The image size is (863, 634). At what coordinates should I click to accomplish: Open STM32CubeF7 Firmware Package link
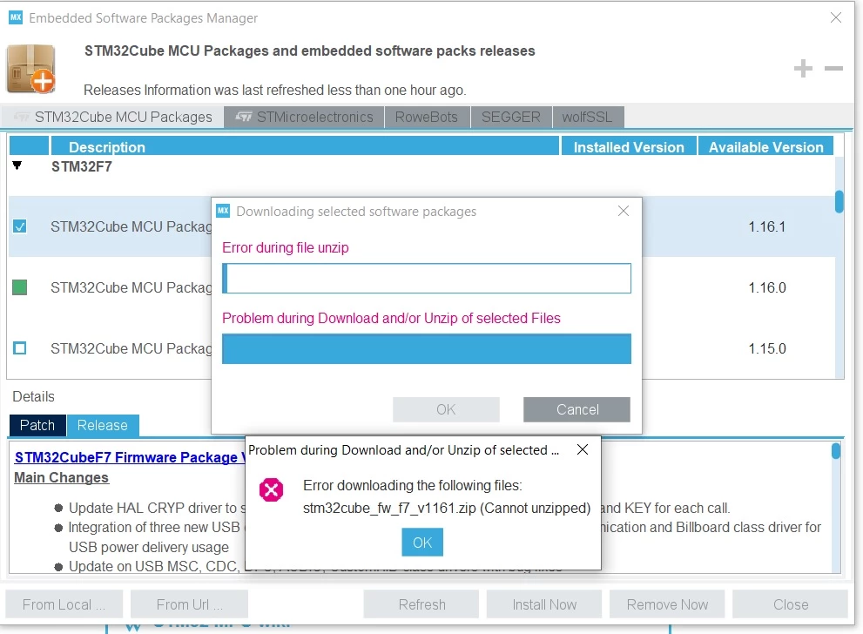[x=130, y=457]
